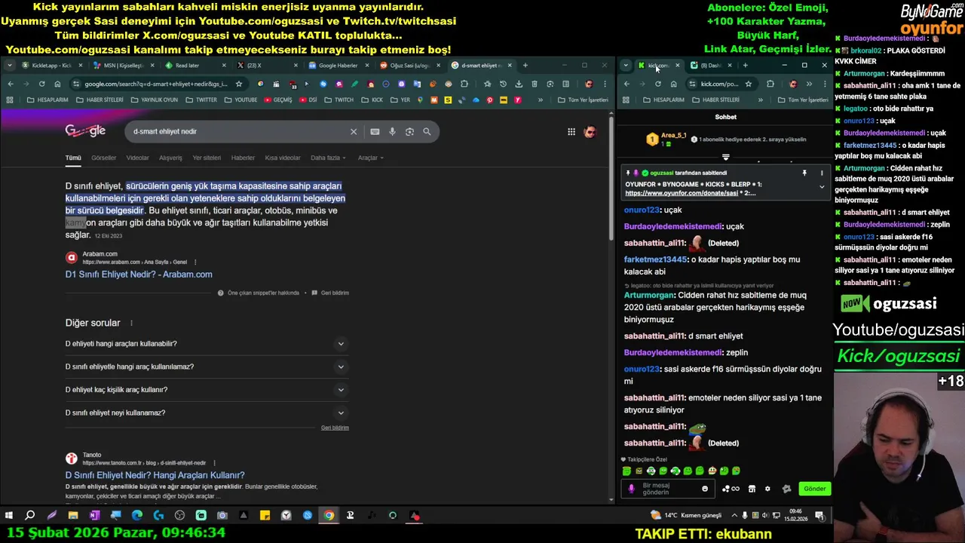Image resolution: width=965 pixels, height=543 pixels.
Task: Clear the Google search box text
Action: pyautogui.click(x=354, y=131)
